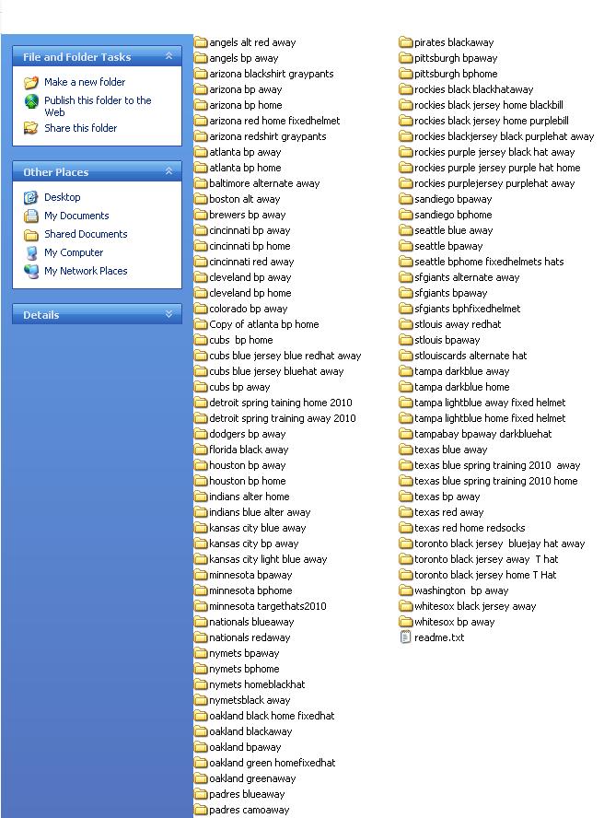
Task: Select 'toronto black jersey home T Hat'
Action: pyautogui.click(x=485, y=575)
